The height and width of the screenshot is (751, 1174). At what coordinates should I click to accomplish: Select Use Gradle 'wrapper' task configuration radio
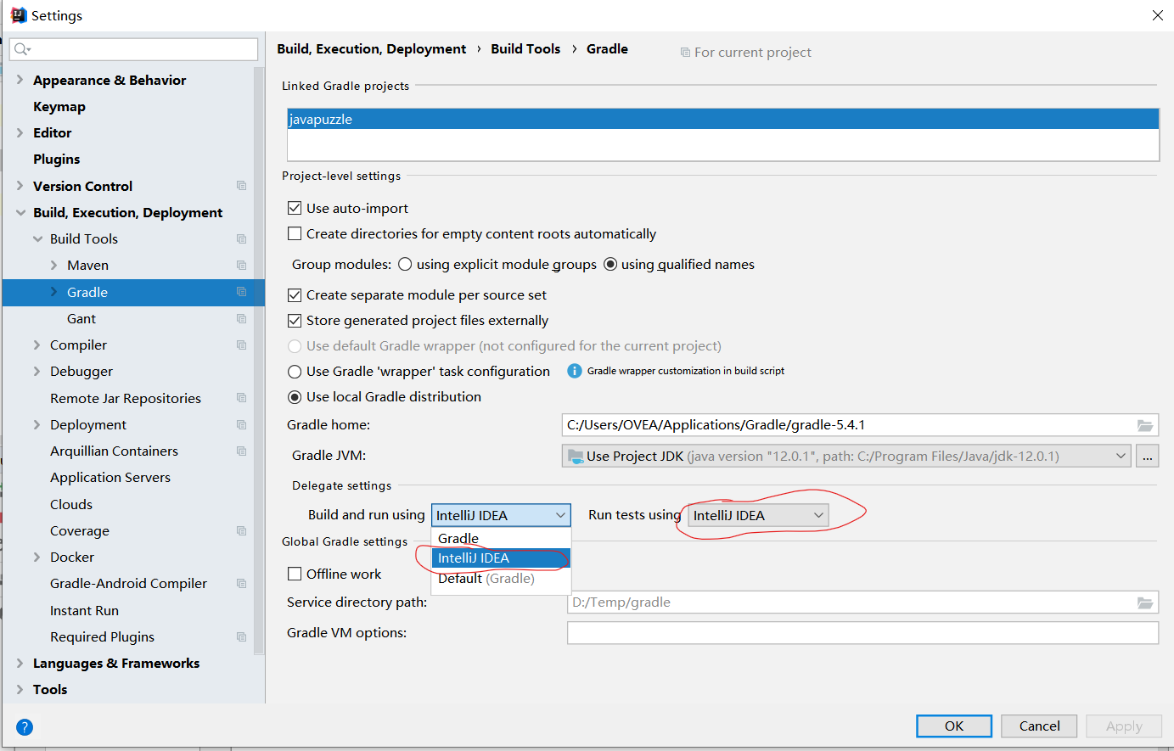click(x=295, y=371)
